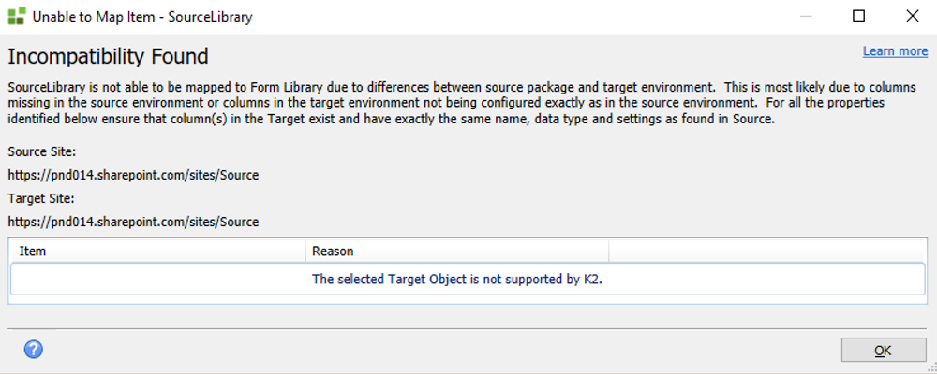
Task: Minimize the Unable to Map Item dialog
Action: (807, 17)
